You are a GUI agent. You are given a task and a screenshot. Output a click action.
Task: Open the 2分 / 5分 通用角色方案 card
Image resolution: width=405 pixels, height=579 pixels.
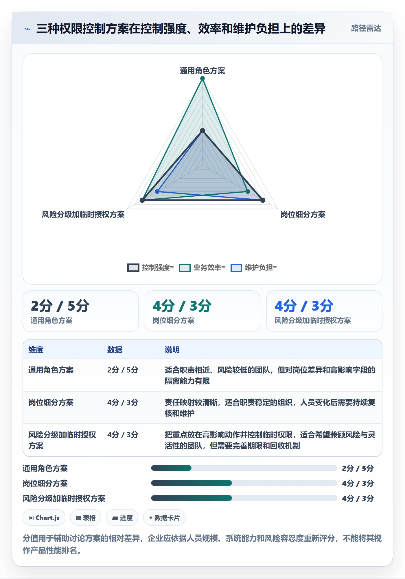[x=81, y=311]
